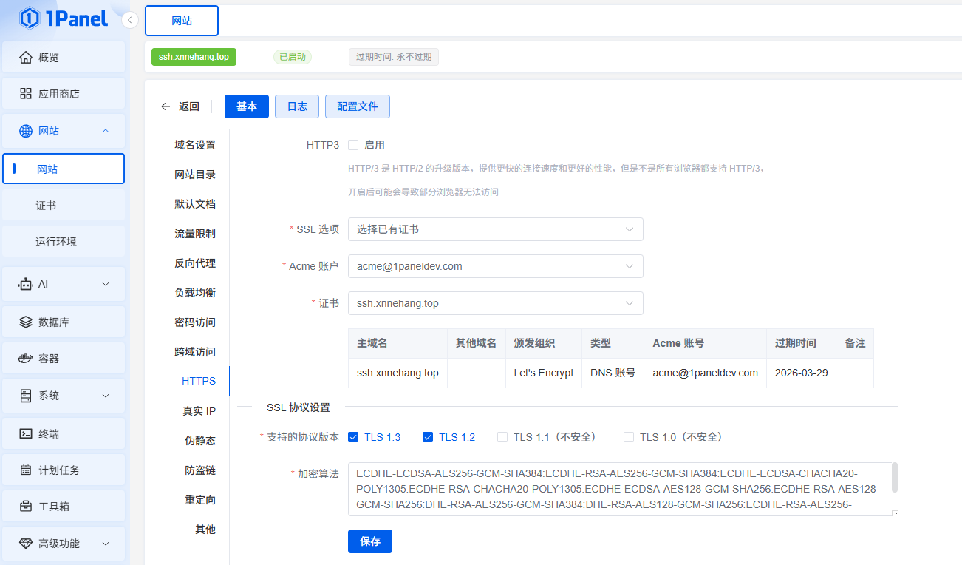Screen dimensions: 962x565
Task: Expand the 证书 certificate selector
Action: [495, 303]
